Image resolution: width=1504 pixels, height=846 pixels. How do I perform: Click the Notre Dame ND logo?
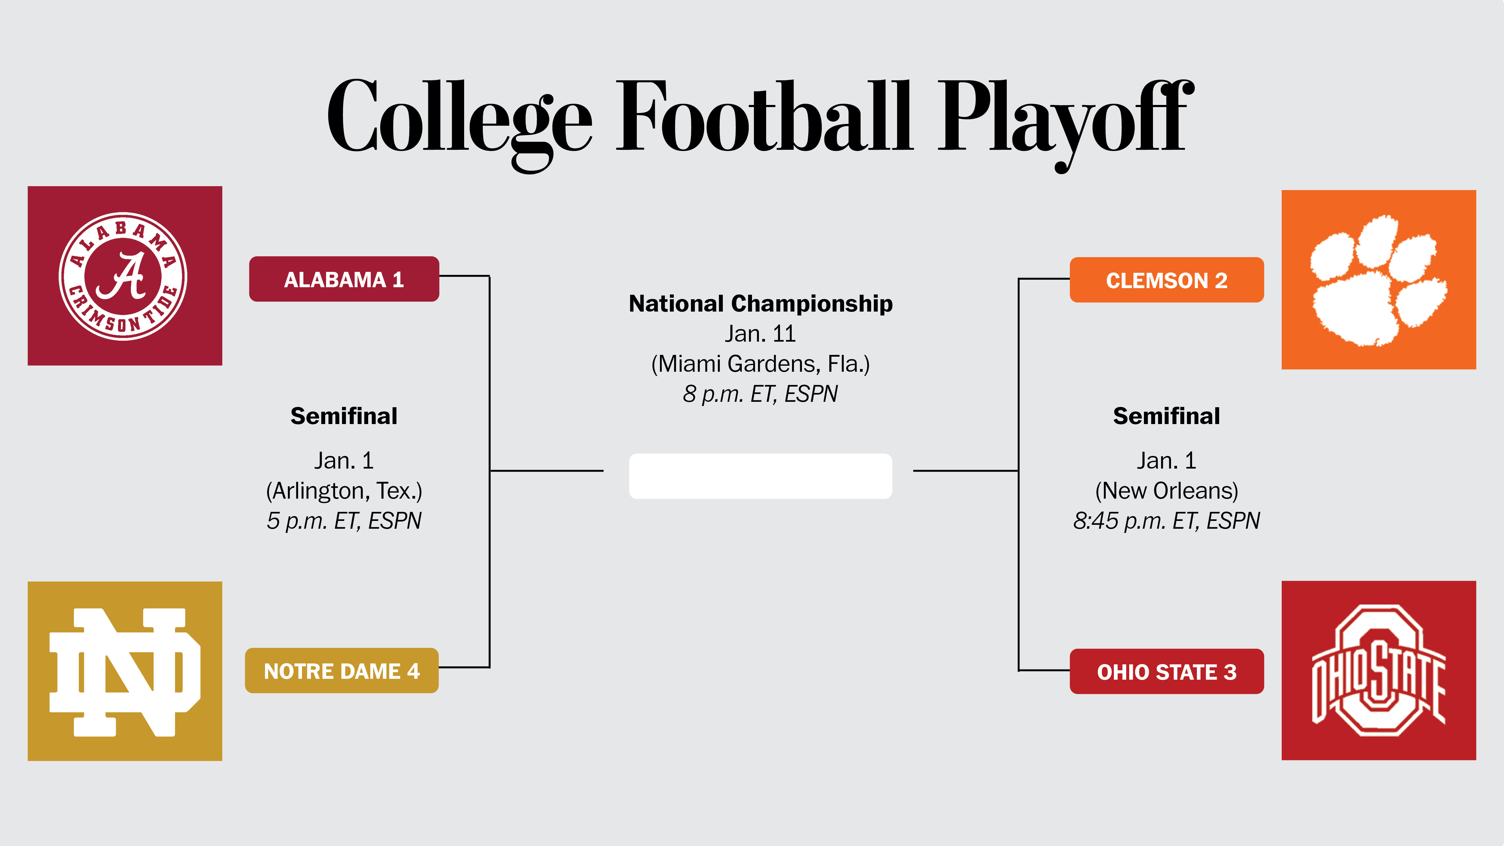124,671
